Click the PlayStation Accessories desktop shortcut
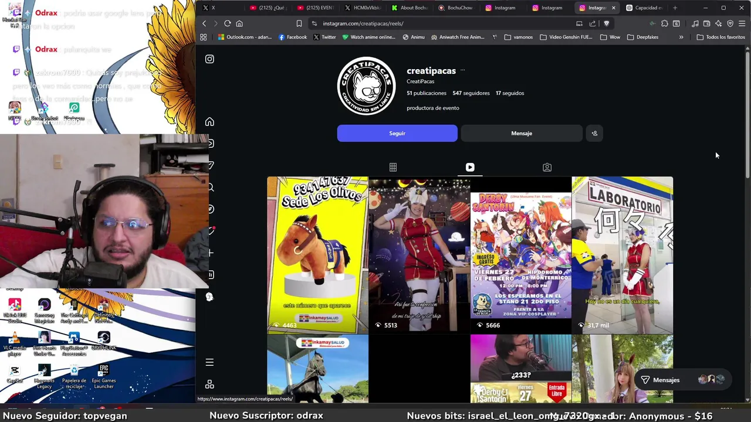Screen dimensions: 751x422 click(74, 343)
